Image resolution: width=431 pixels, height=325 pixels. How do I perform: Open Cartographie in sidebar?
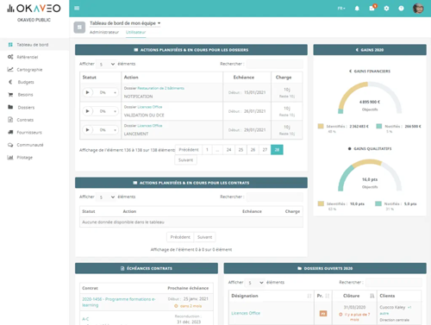29,70
